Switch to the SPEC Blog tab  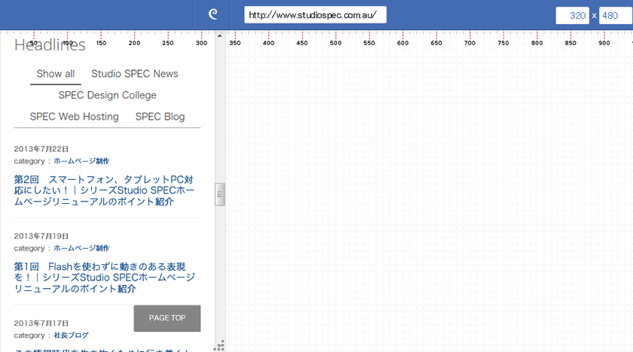tap(160, 117)
